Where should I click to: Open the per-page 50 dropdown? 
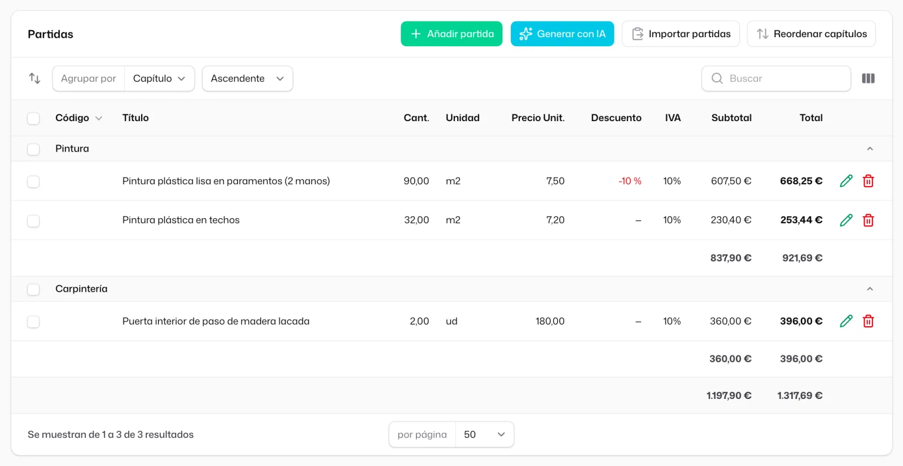tap(484, 434)
